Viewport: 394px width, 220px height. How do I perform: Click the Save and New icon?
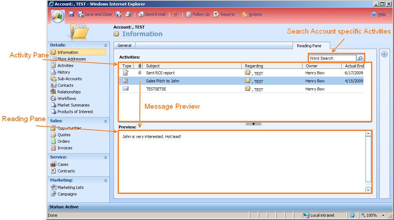[x=118, y=14]
